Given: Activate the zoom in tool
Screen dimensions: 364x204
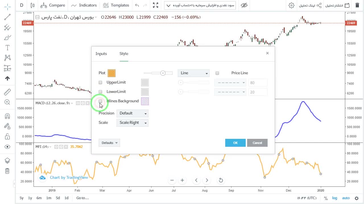Looking at the screenshot, I should tap(7, 102).
